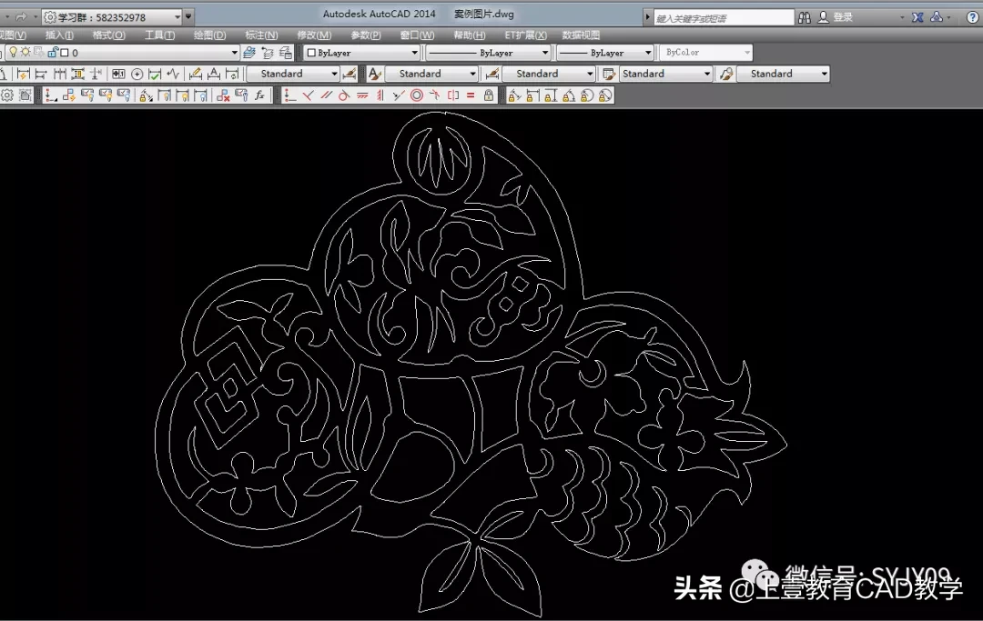The width and height of the screenshot is (983, 621).
Task: Open the fx Parameters Manager
Action: tap(259, 95)
